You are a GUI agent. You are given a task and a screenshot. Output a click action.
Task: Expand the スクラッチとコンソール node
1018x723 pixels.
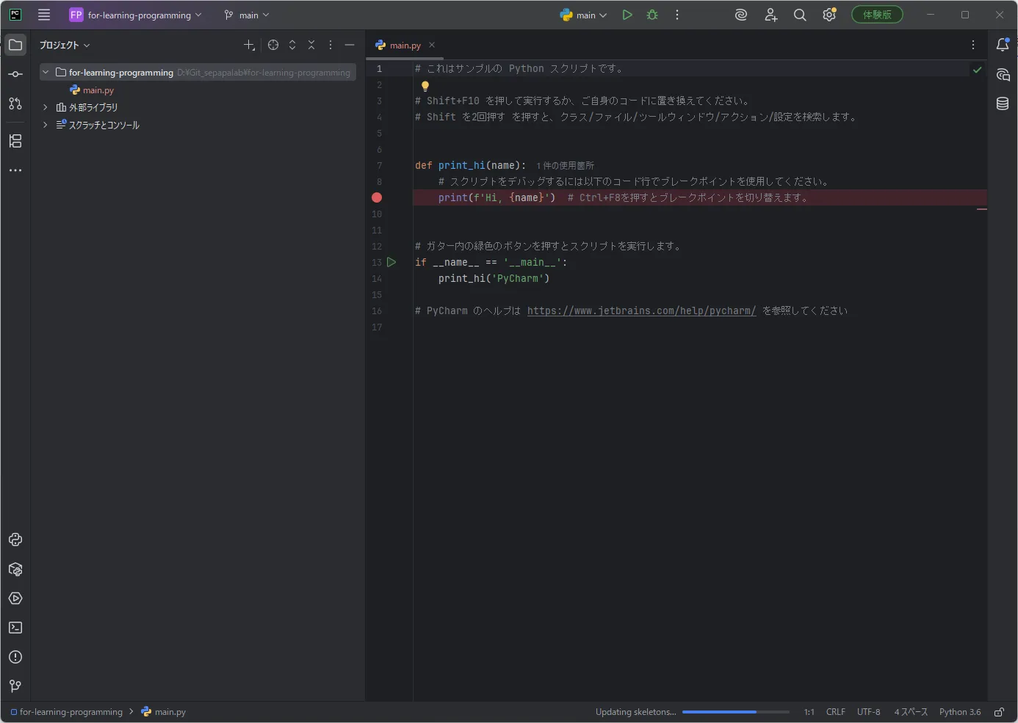(46, 125)
